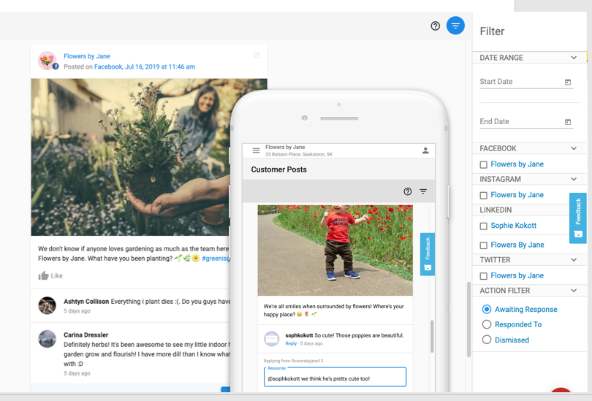Click Reply under sophkokott's comment

pyautogui.click(x=291, y=343)
